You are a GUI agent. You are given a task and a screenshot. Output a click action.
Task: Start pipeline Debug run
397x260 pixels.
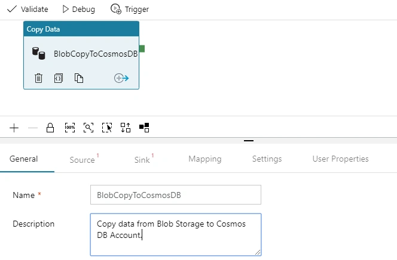(x=78, y=10)
